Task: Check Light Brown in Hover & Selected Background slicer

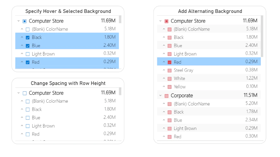Action: click(x=28, y=54)
